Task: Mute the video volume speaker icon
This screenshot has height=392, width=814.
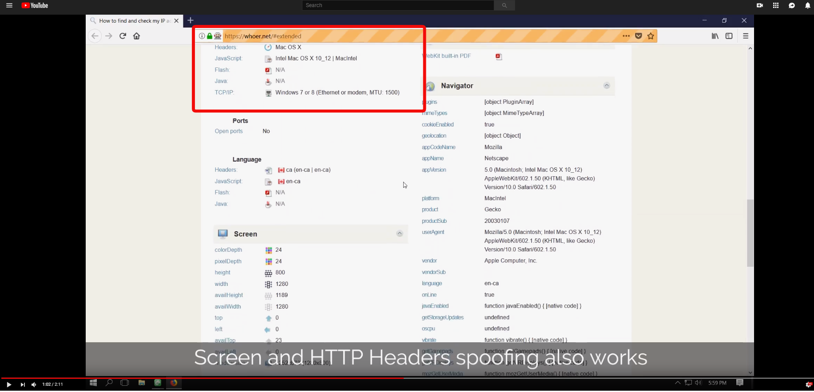Action: (34, 384)
